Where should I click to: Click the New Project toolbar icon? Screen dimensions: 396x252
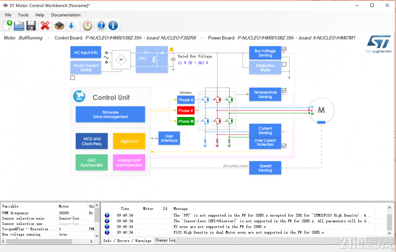click(x=8, y=25)
